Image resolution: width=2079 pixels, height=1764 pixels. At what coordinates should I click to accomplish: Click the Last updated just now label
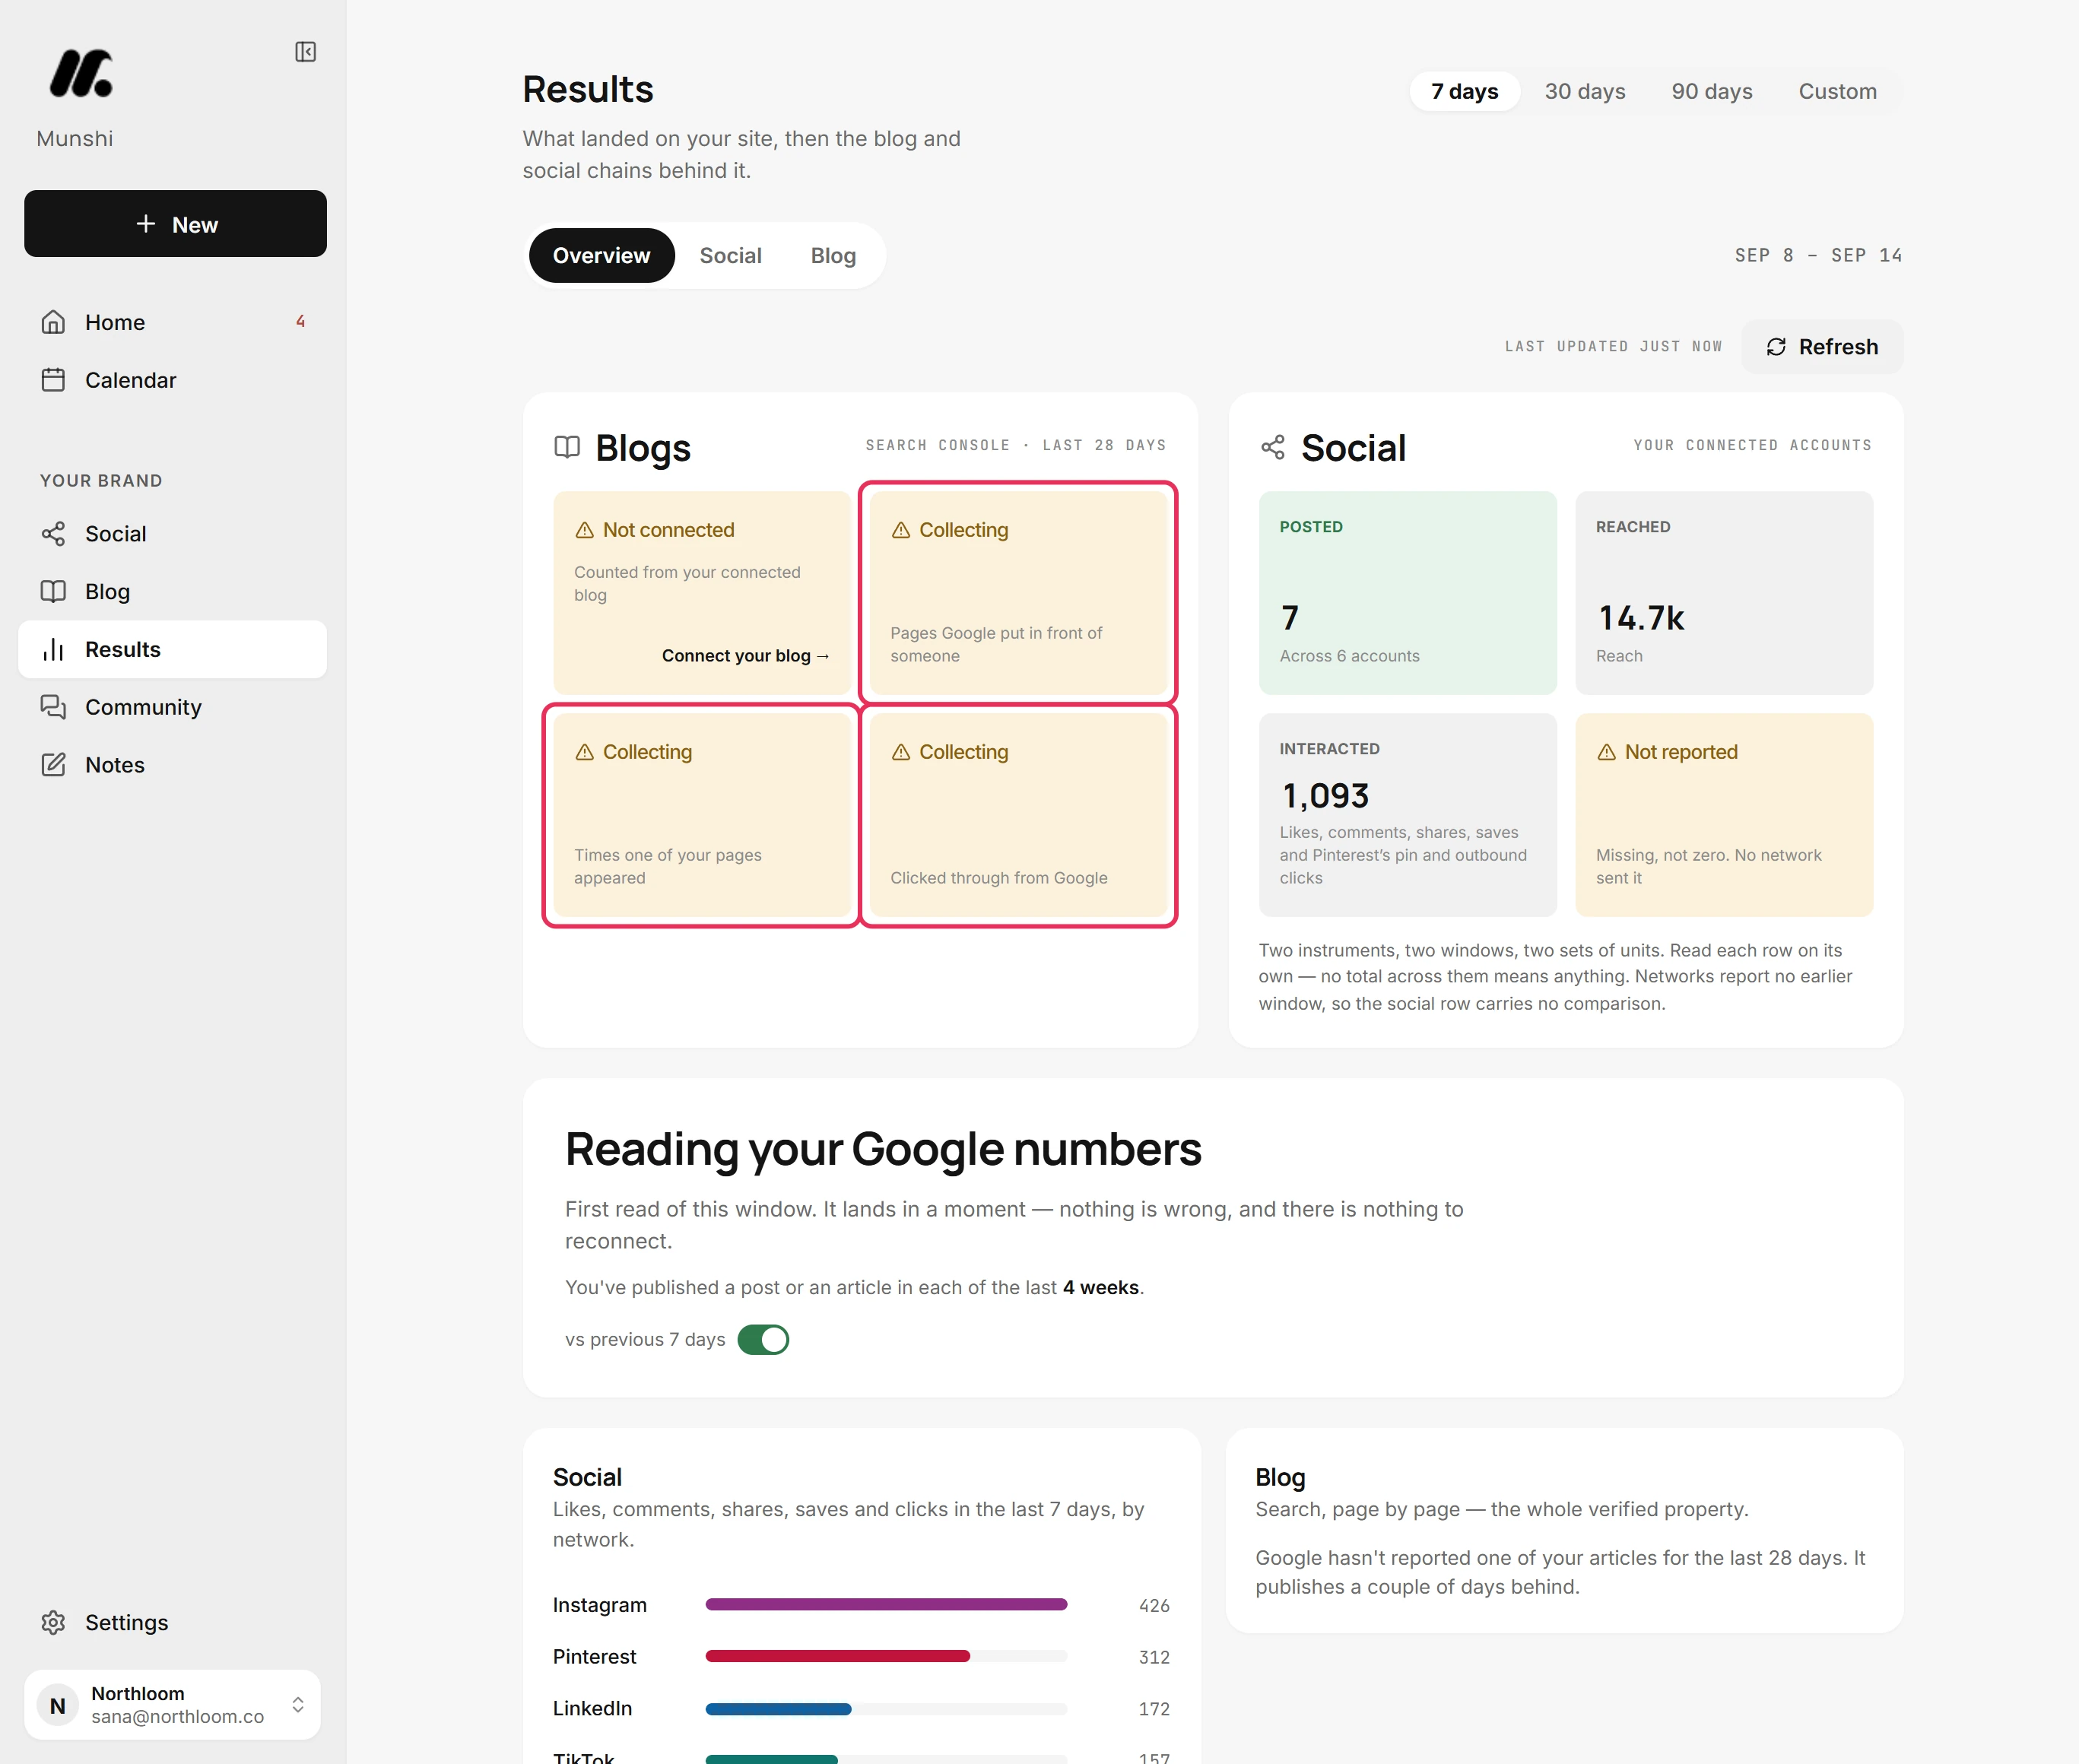[x=1614, y=347]
